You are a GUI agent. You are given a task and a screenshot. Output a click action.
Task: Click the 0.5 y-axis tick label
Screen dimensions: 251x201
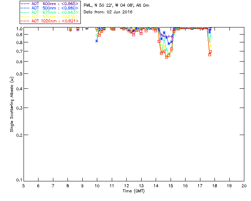click(x=19, y=74)
